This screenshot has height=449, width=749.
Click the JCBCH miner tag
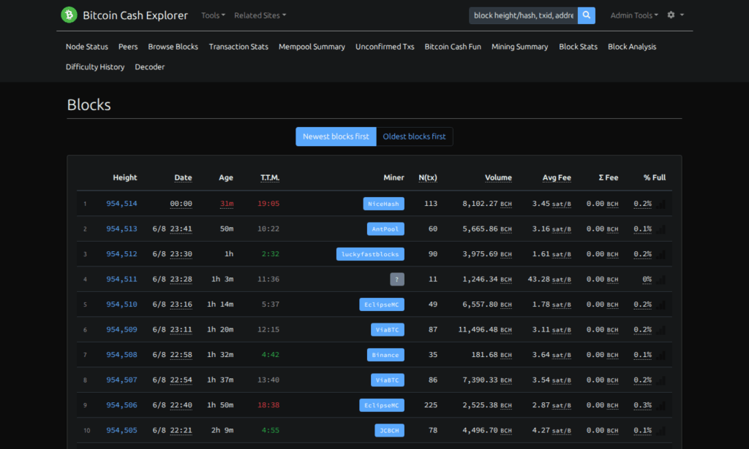pos(389,431)
